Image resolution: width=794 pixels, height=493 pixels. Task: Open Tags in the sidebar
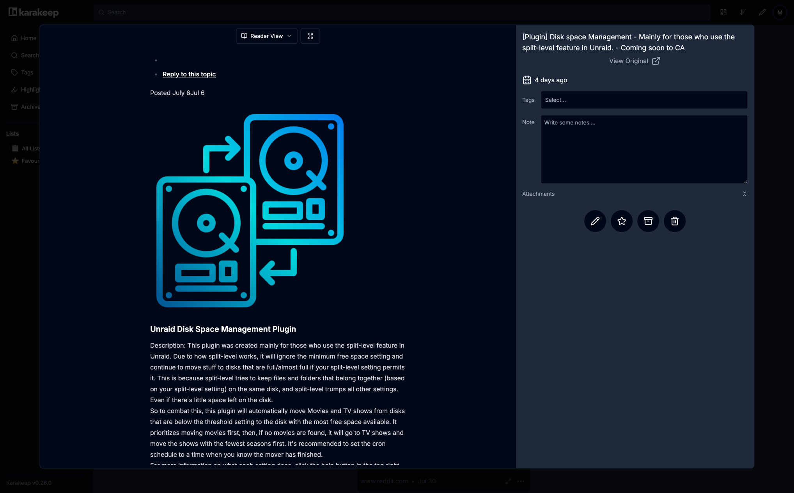22,72
